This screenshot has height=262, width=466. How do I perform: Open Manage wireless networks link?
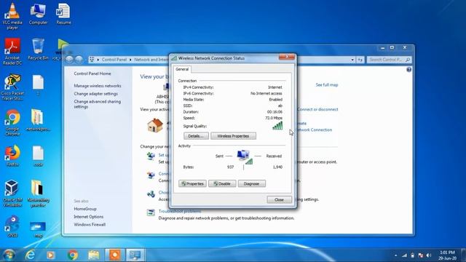pos(98,86)
